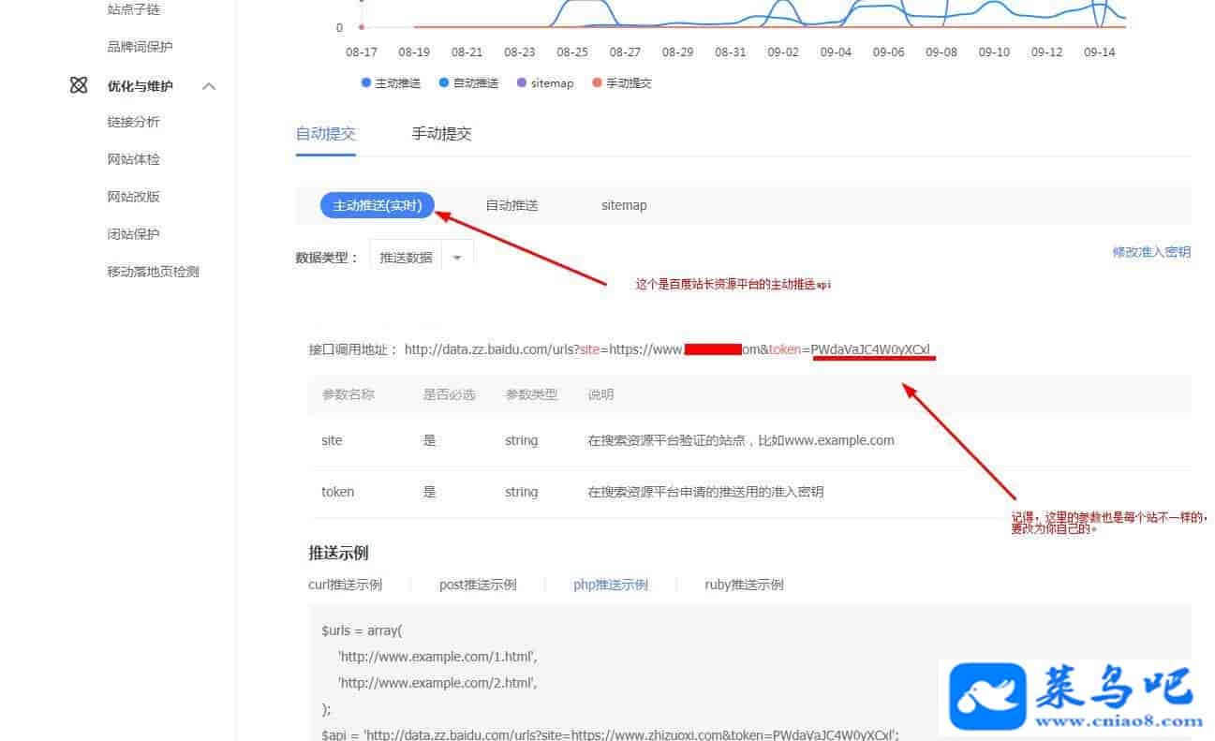Click the token parameter name cell
Screen dimensions: 1215x741
click(x=338, y=492)
